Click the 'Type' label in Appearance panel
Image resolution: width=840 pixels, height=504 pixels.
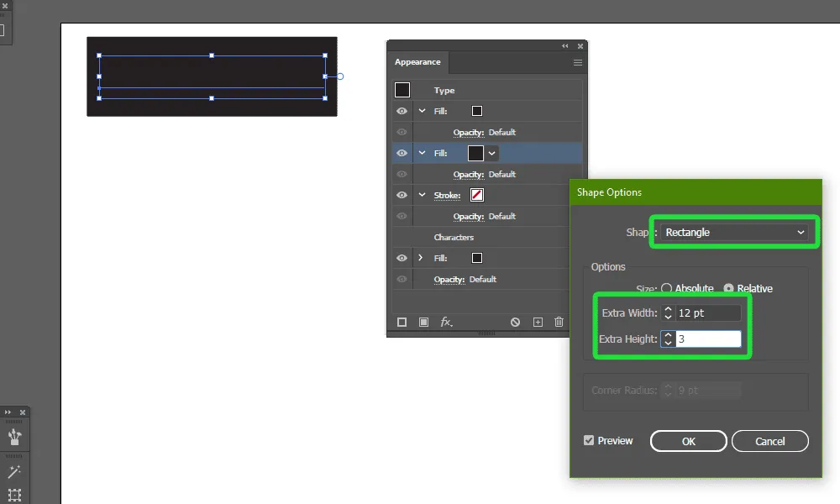click(444, 91)
